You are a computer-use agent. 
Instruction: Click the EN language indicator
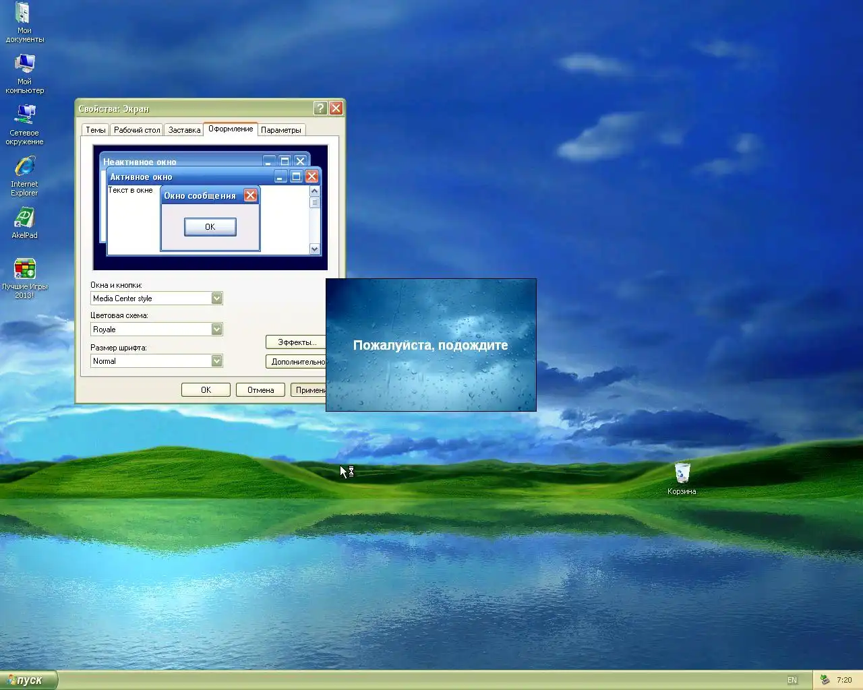792,680
